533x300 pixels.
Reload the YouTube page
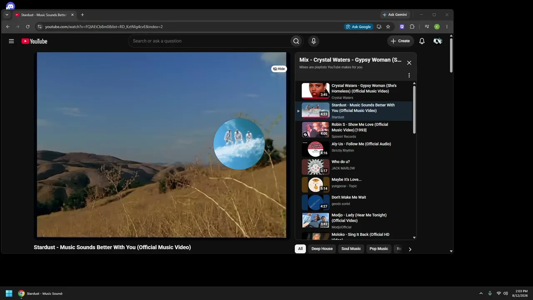pyautogui.click(x=27, y=27)
